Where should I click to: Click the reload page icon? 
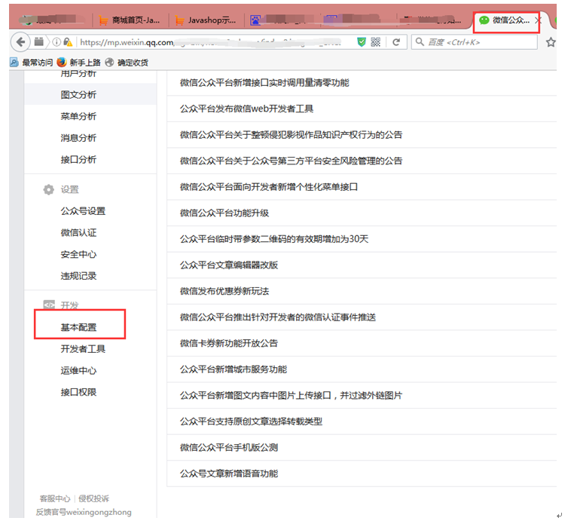396,42
